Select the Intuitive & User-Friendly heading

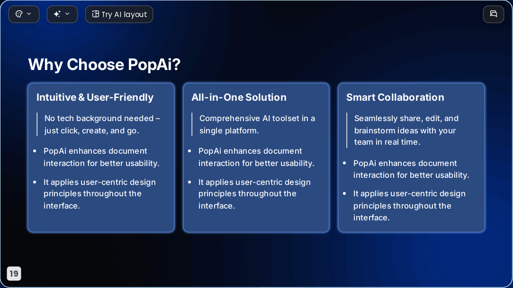tap(95, 97)
